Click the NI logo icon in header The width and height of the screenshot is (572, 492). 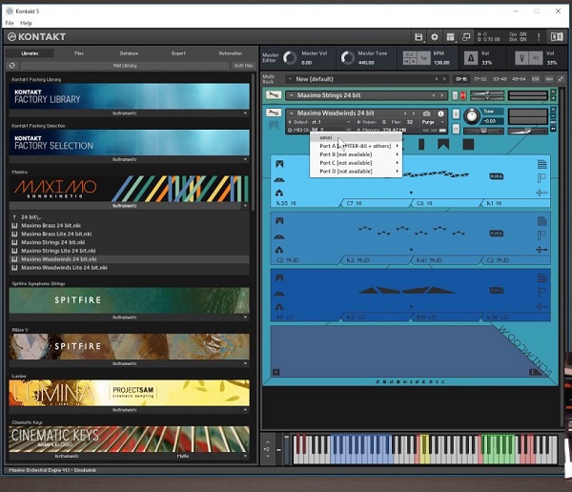click(x=557, y=37)
